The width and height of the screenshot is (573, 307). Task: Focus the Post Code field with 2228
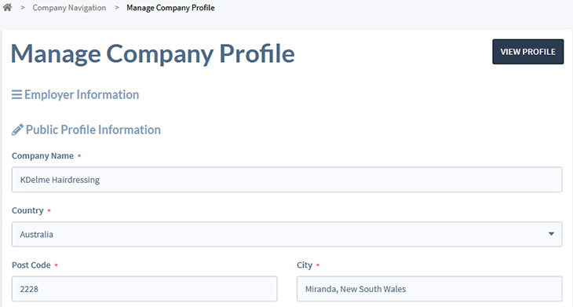(x=144, y=289)
